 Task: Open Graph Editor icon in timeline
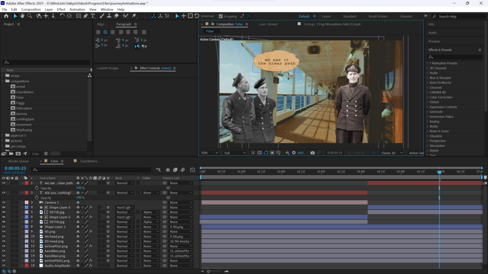(x=193, y=170)
